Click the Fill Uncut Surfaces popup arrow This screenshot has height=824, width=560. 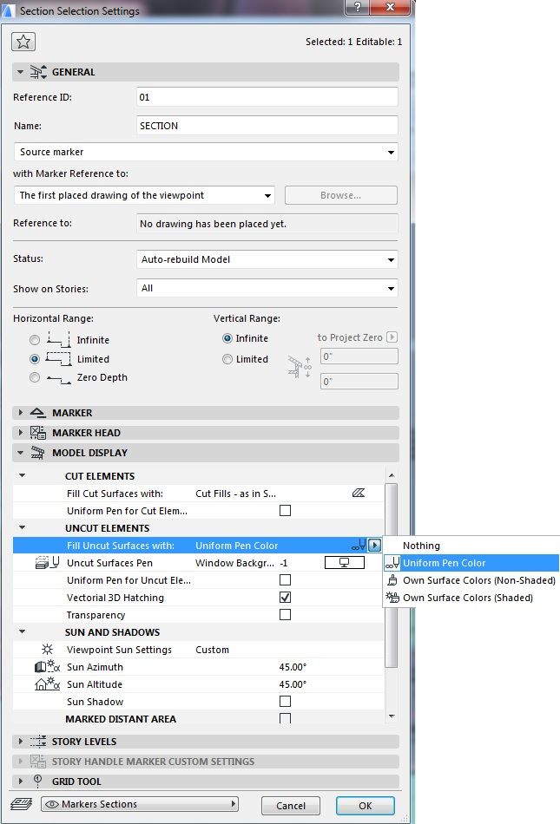pos(374,545)
